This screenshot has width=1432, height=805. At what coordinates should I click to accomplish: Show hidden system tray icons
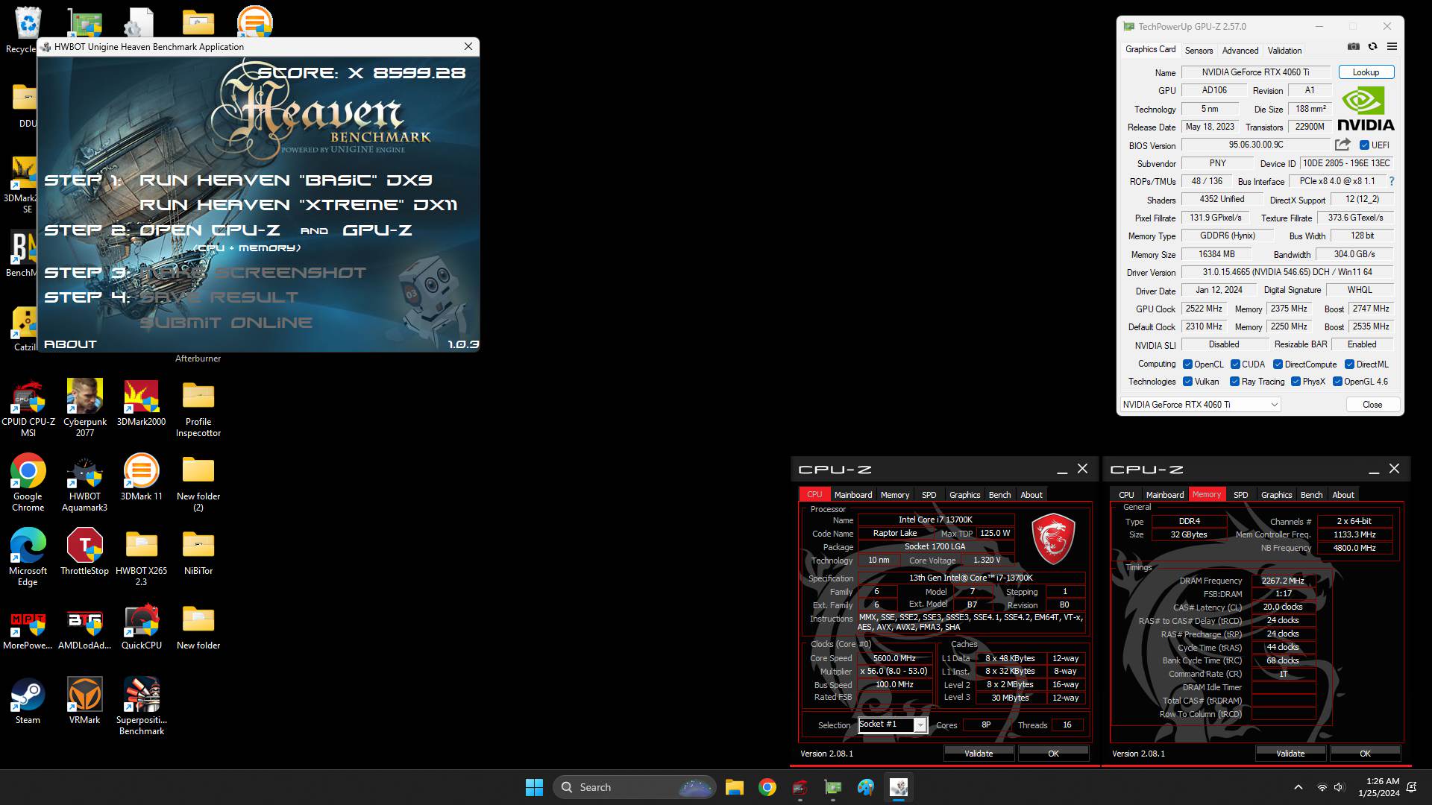click(1298, 787)
